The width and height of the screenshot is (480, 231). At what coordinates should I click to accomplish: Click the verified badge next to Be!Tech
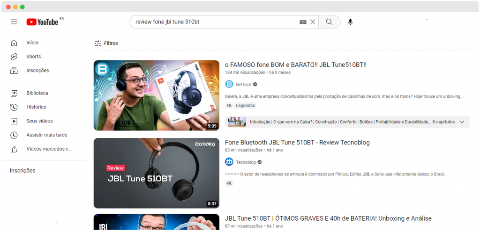click(255, 84)
